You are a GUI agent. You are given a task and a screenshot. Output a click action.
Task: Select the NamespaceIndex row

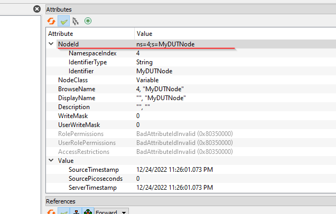click(x=191, y=53)
